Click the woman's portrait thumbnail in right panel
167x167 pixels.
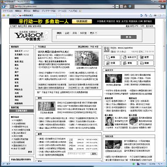(x=110, y=121)
